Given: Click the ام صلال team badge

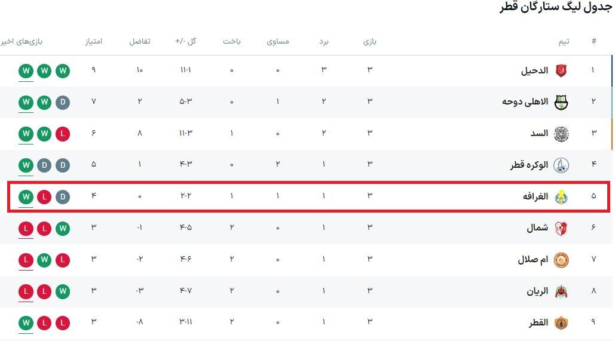Looking at the screenshot, I should click(x=561, y=260).
